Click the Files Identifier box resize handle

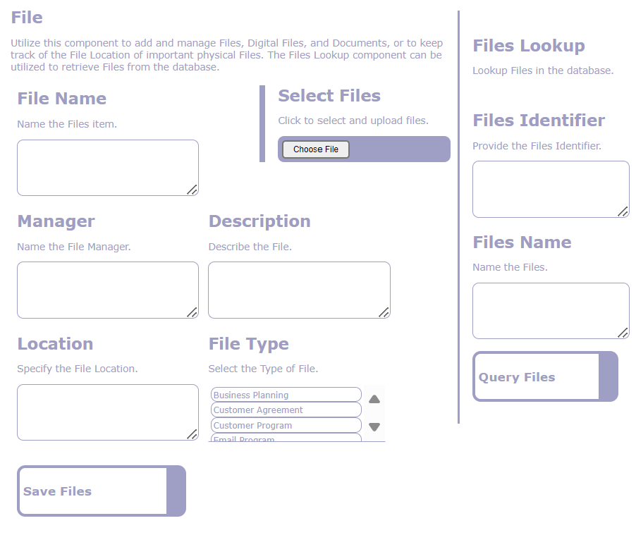pyautogui.click(x=623, y=211)
